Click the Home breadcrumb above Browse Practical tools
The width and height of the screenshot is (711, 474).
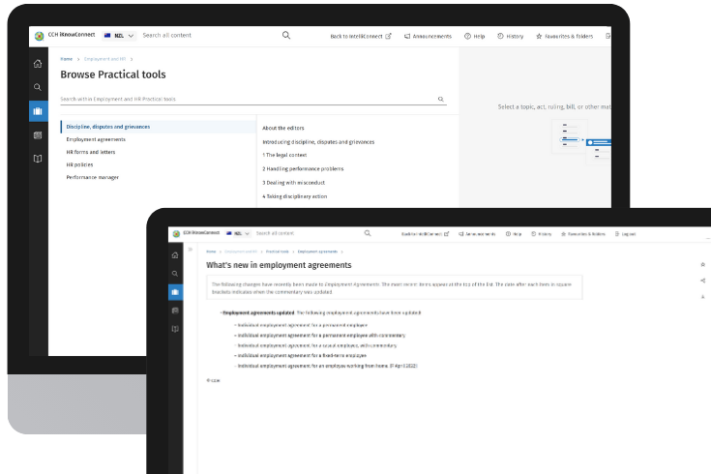point(67,59)
